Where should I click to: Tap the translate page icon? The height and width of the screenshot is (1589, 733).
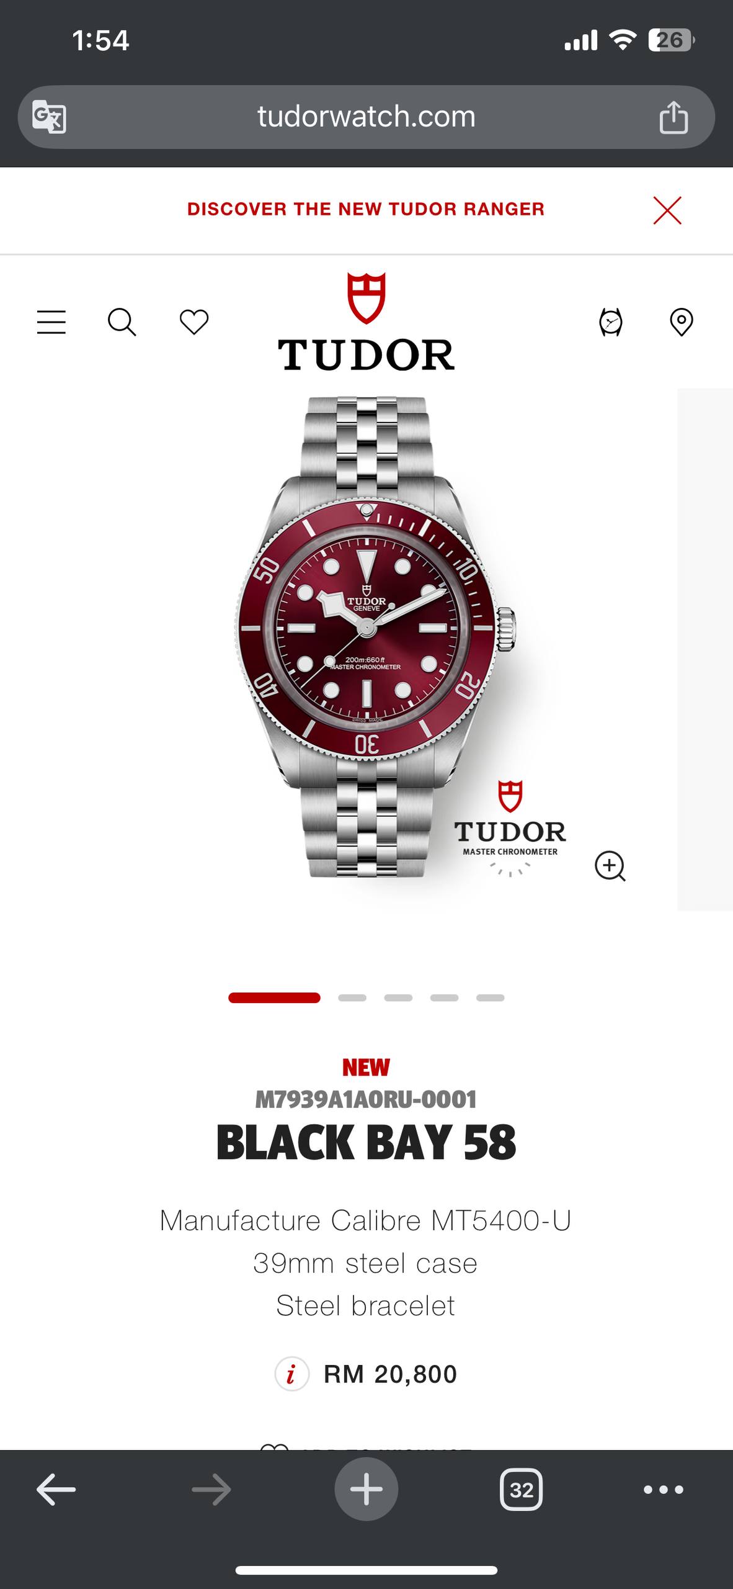(49, 117)
